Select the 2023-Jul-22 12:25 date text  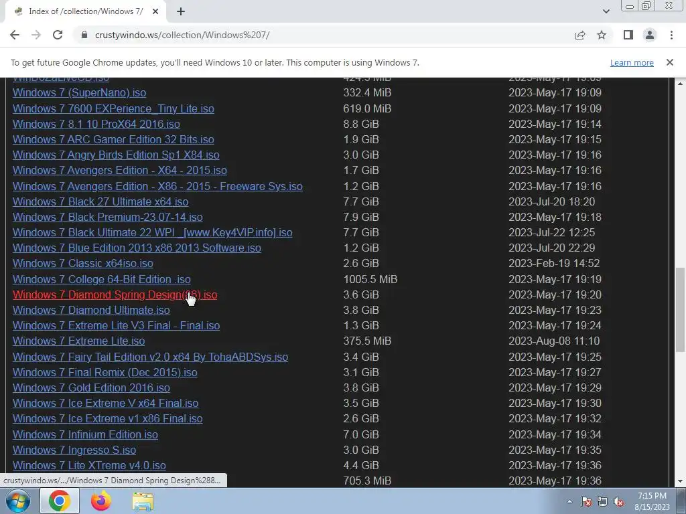tap(552, 232)
